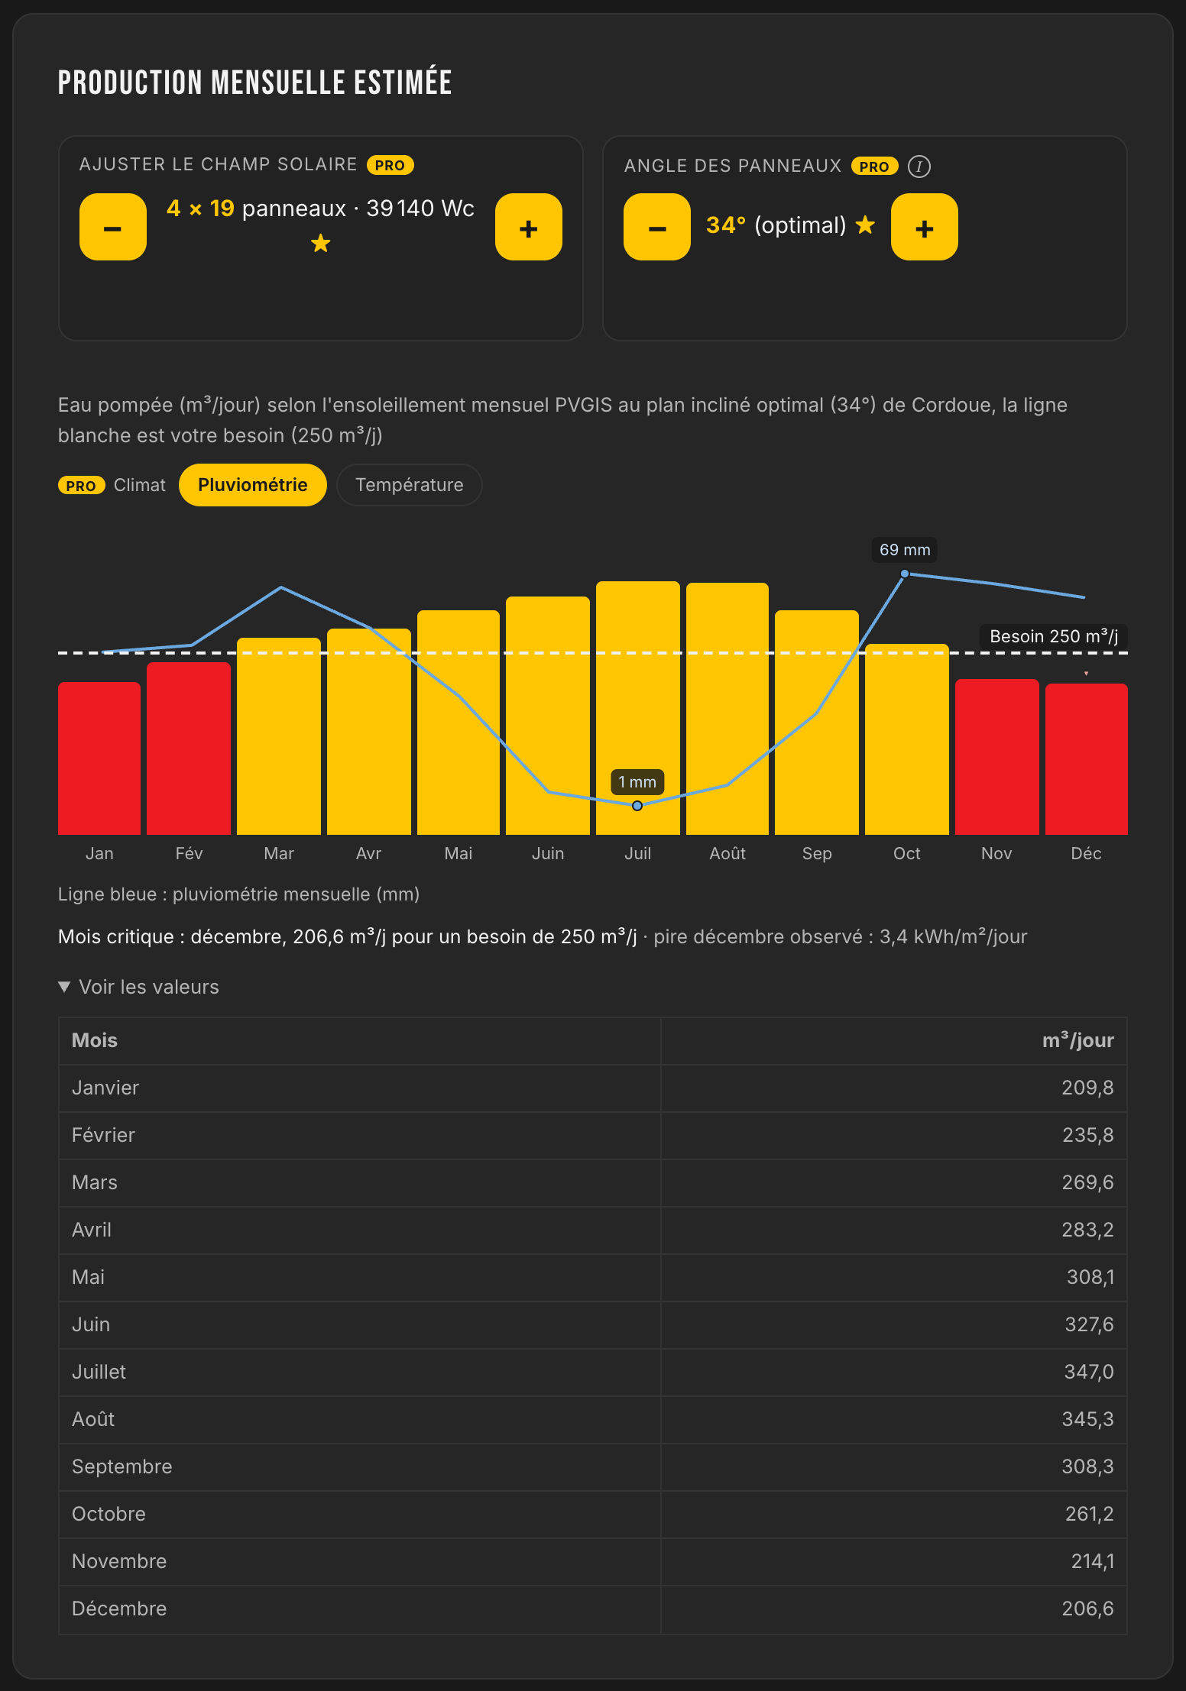Click the Mars yellow bar
The height and width of the screenshot is (1691, 1186).
tap(279, 736)
